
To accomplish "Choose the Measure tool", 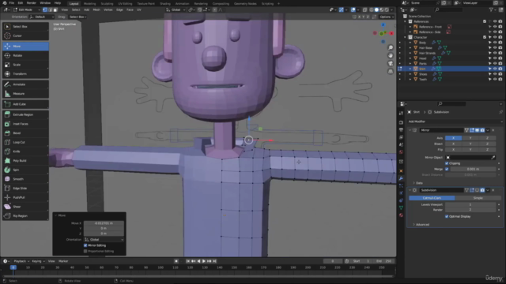I will tap(25, 94).
